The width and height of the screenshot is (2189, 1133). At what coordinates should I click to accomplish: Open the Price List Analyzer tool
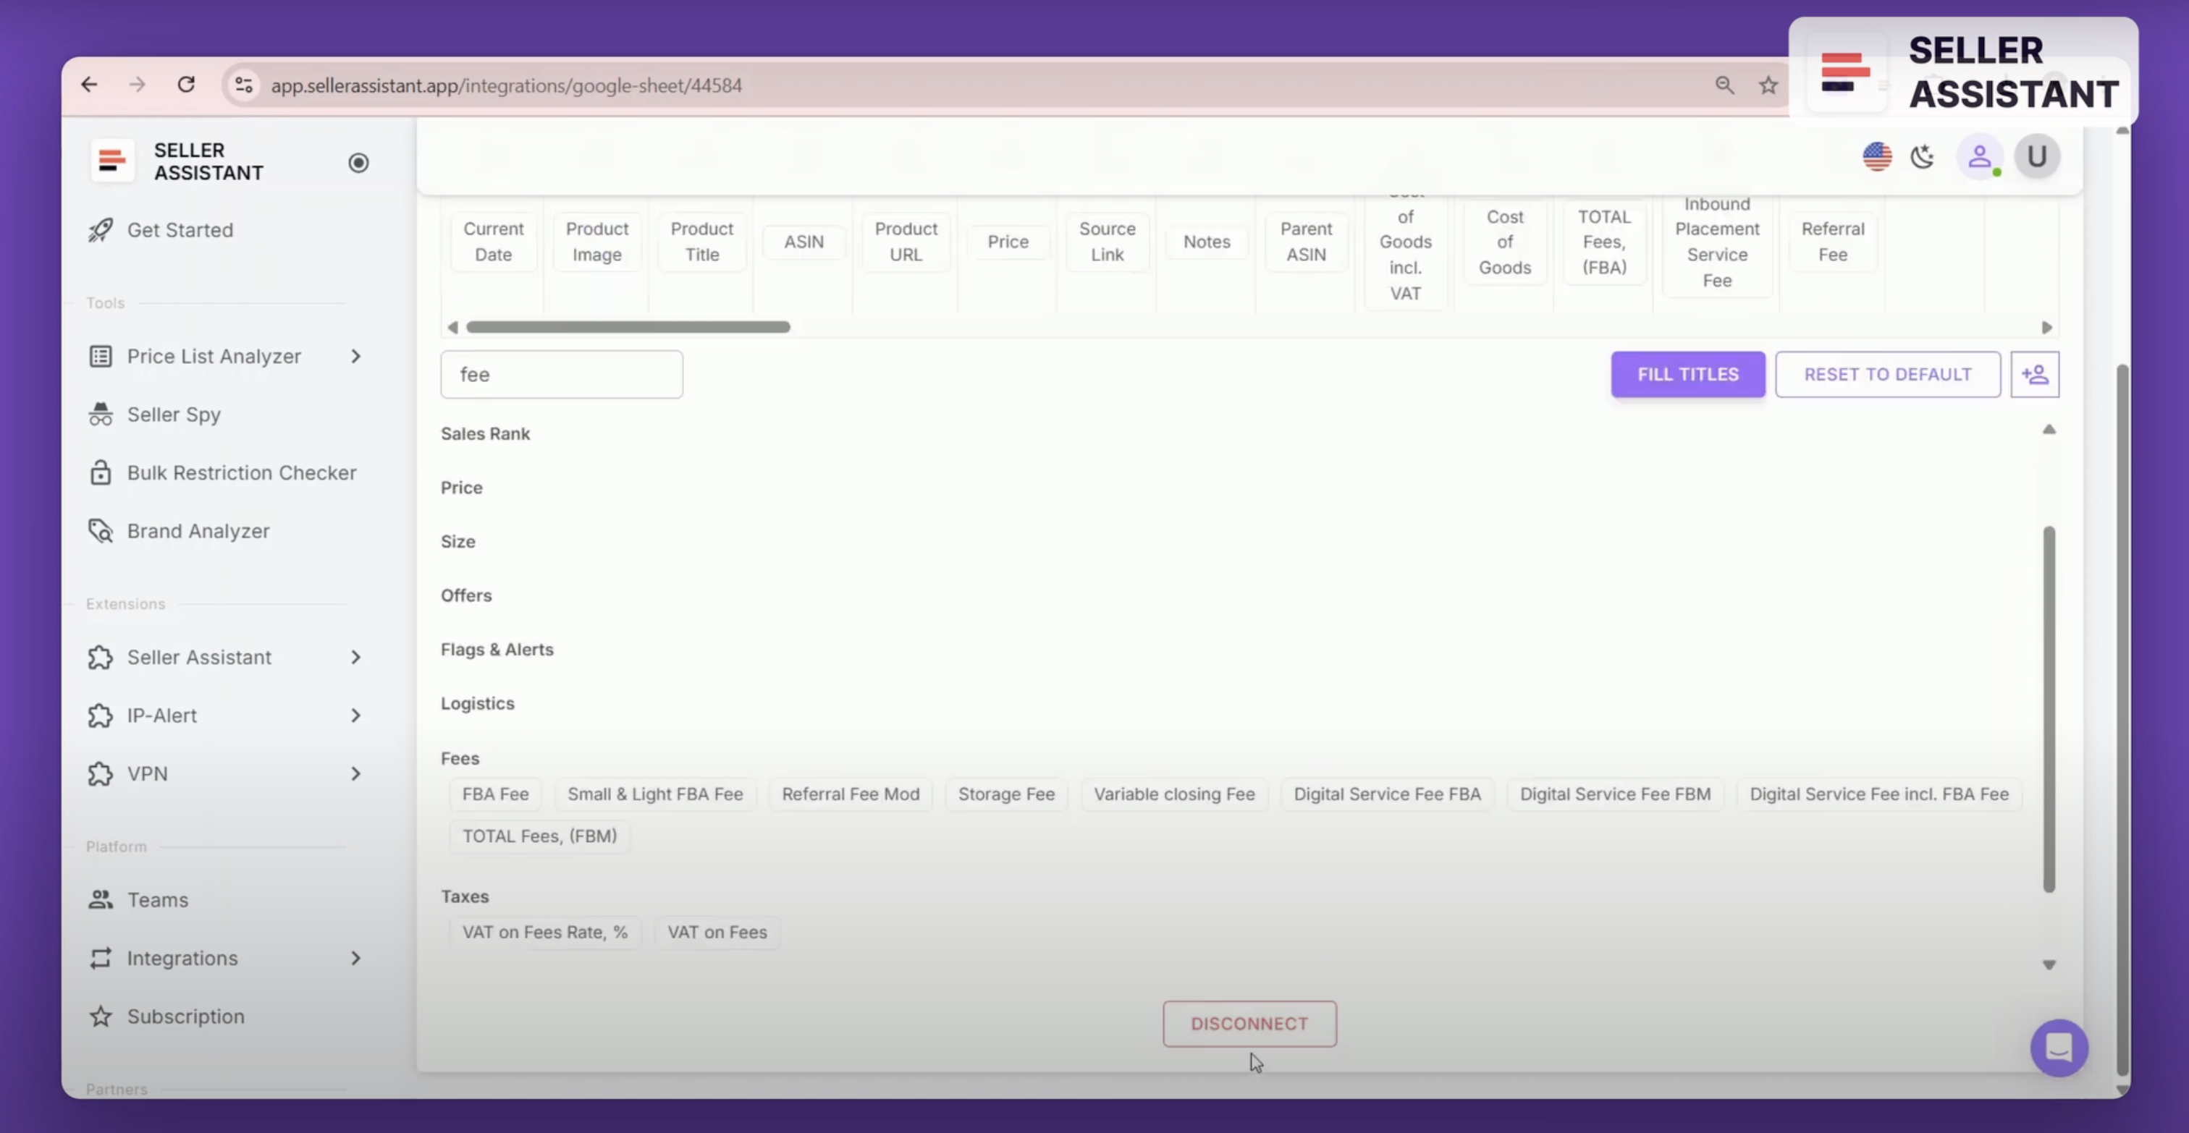point(214,356)
